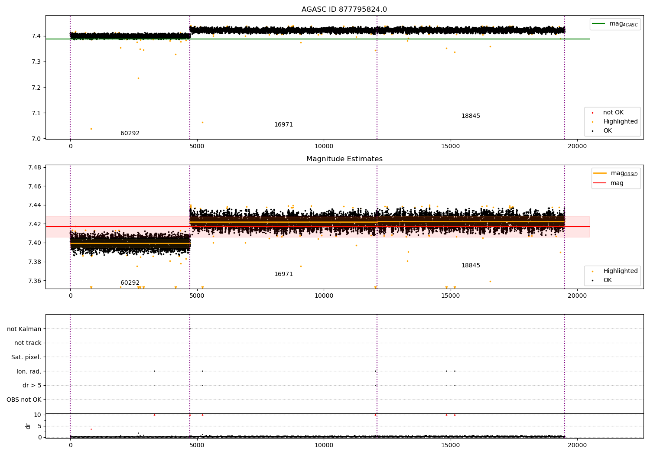Click the 'dr' axis label in bottom plot
Viewport: 650px width, 455px height.
pos(28,426)
